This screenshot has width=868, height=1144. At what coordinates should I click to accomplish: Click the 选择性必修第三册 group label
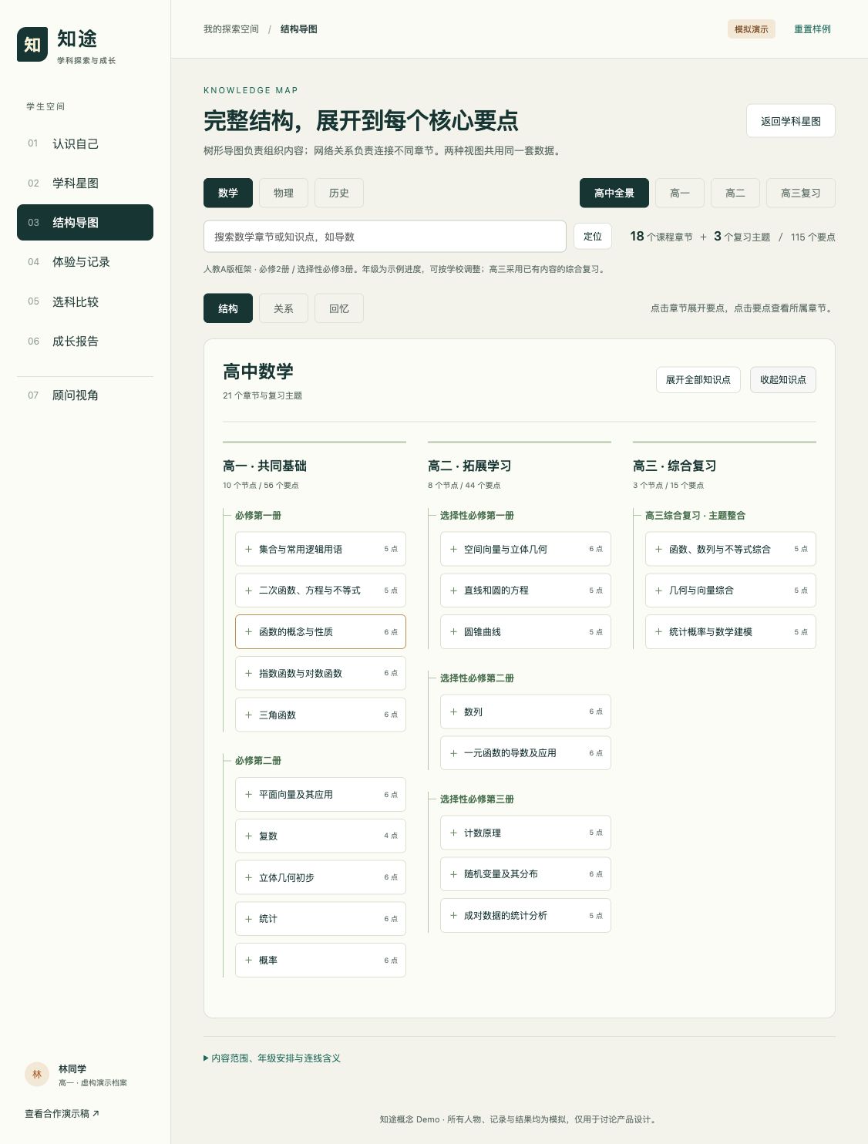pos(477,799)
